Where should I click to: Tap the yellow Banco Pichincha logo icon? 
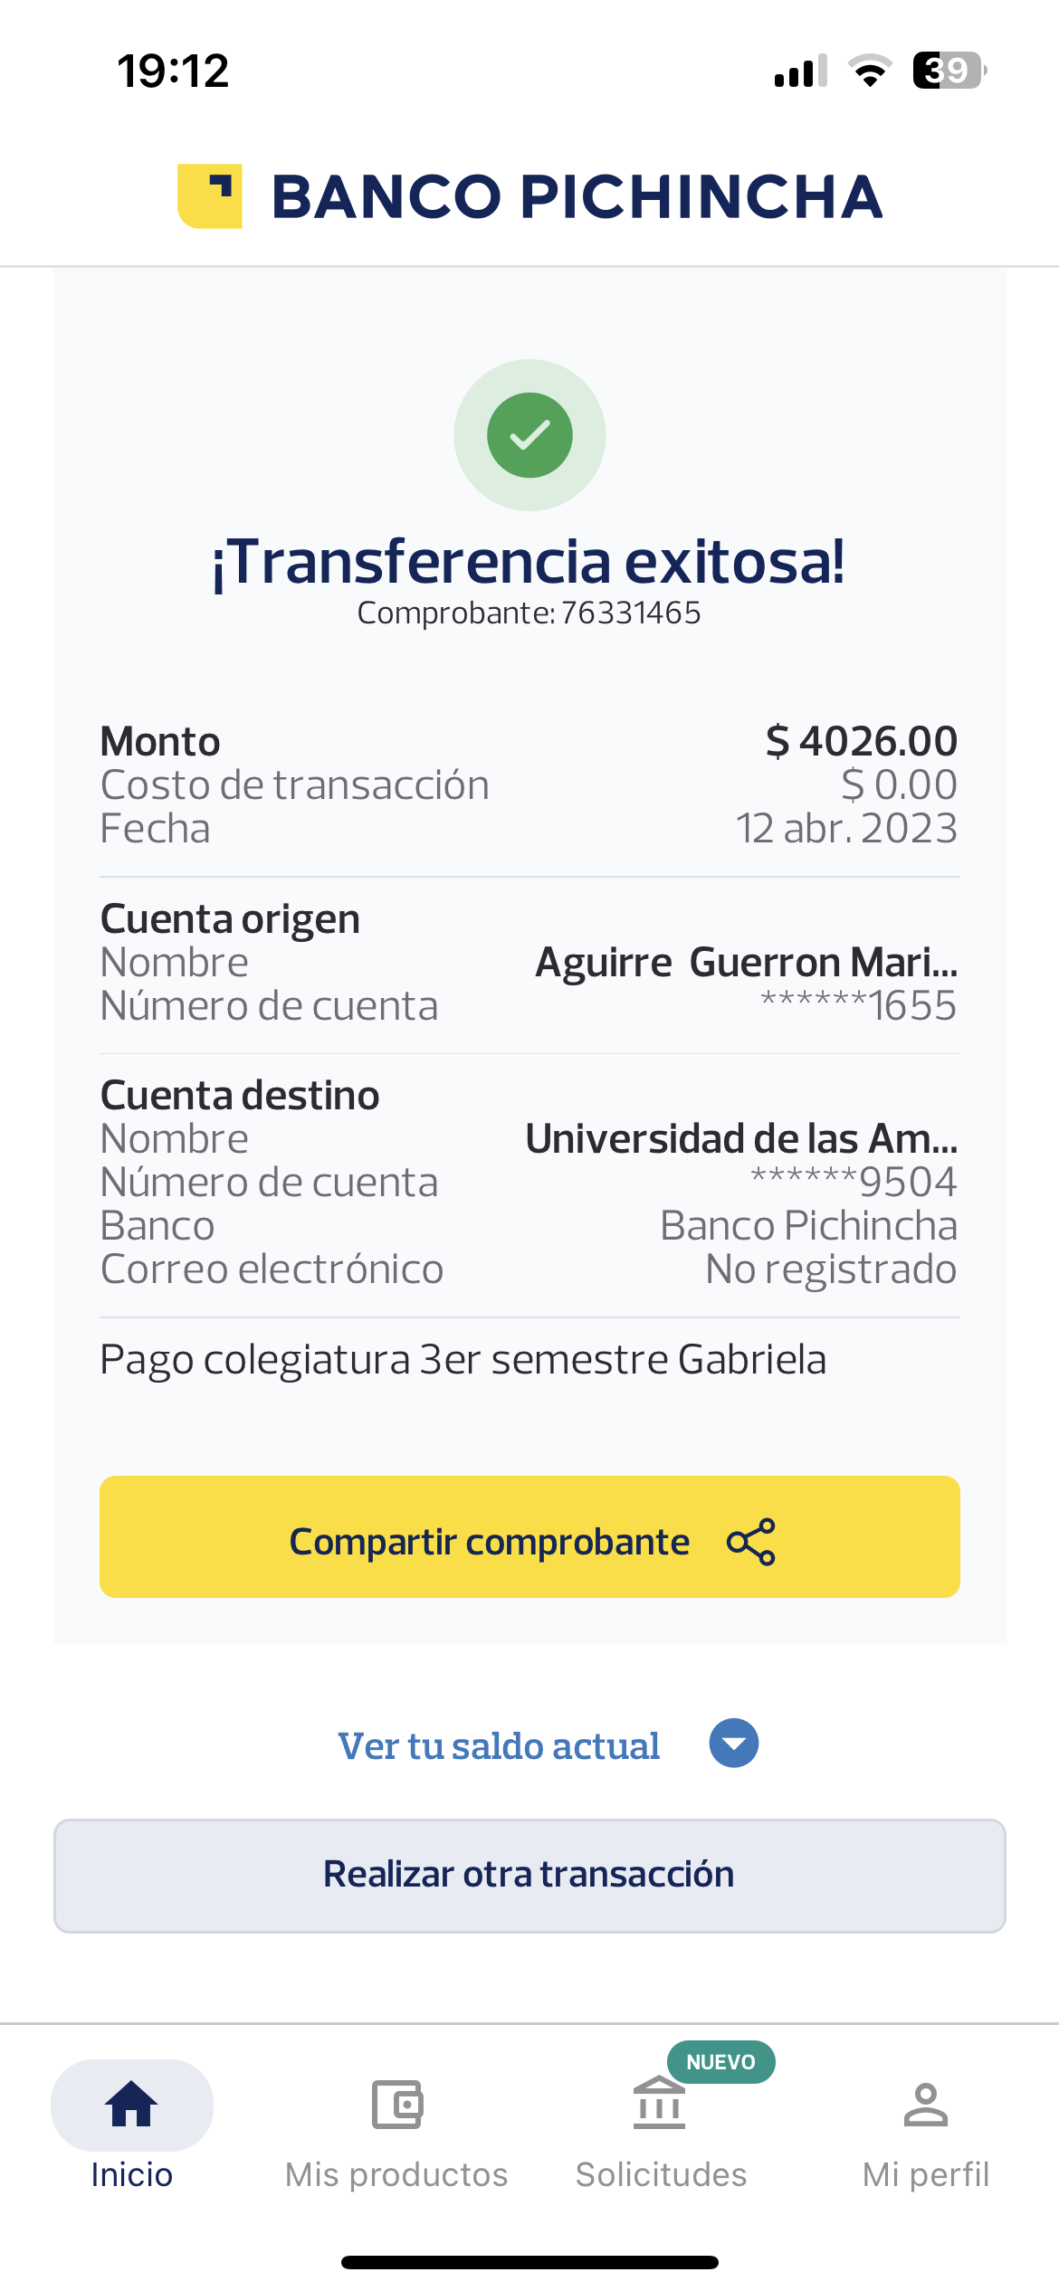point(209,196)
